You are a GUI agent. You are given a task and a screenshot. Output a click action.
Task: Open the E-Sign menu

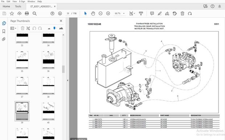pos(22,1)
